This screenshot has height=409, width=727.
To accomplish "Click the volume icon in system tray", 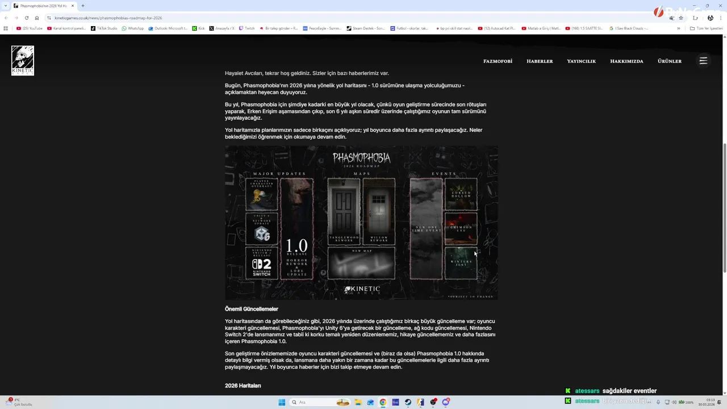I will tap(674, 402).
